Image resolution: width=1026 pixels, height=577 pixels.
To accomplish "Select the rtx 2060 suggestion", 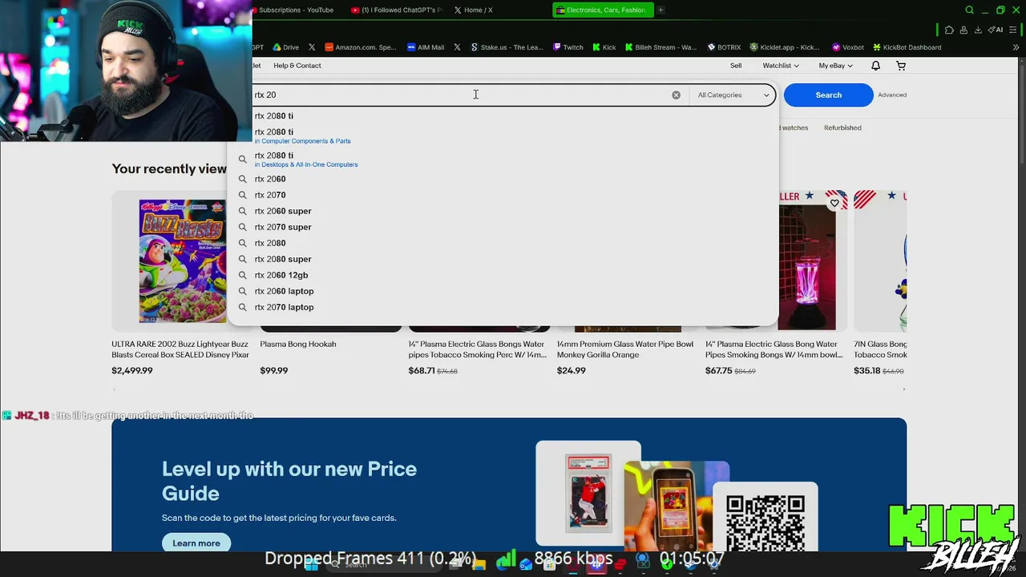I will [x=503, y=179].
